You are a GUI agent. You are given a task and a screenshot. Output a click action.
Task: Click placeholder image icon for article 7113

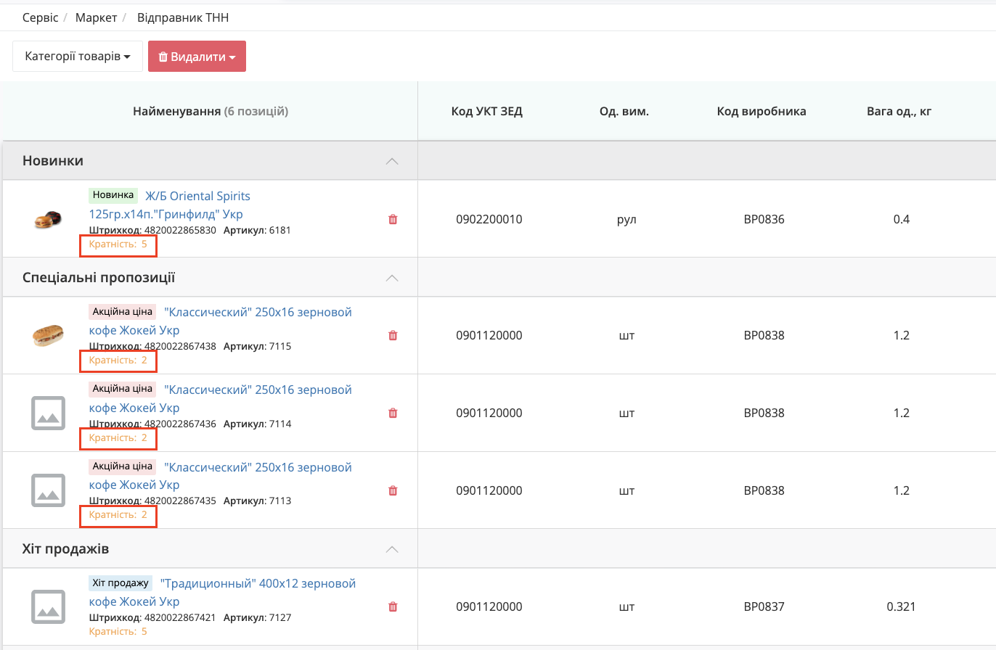(49, 490)
